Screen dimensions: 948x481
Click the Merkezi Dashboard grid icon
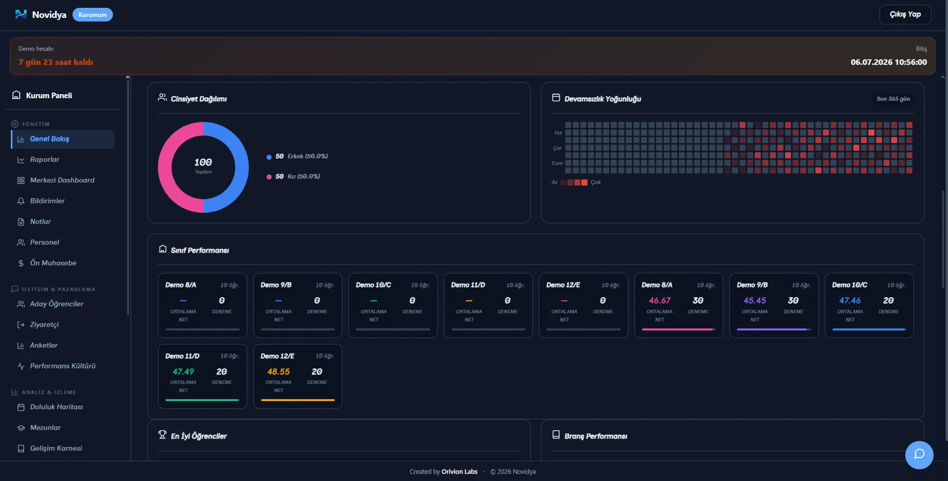click(21, 180)
